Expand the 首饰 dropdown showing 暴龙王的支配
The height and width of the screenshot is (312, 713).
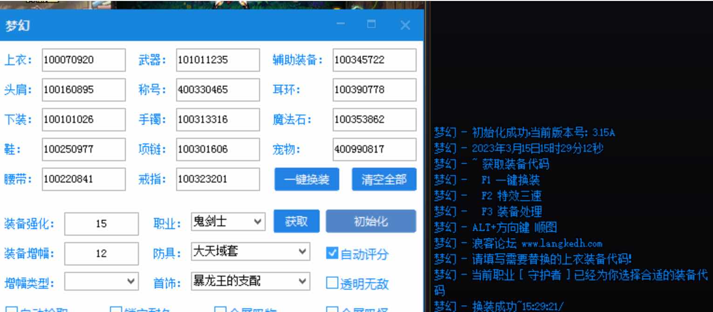pyautogui.click(x=250, y=282)
